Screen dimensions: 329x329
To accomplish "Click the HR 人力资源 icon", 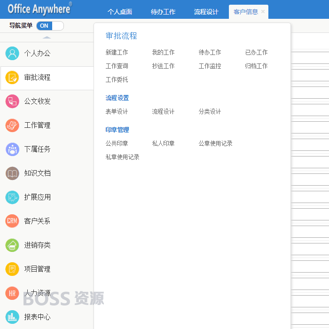I will click(x=12, y=293).
